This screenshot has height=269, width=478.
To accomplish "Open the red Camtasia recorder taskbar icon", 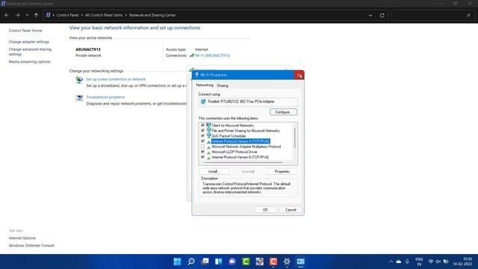I will point(273,262).
